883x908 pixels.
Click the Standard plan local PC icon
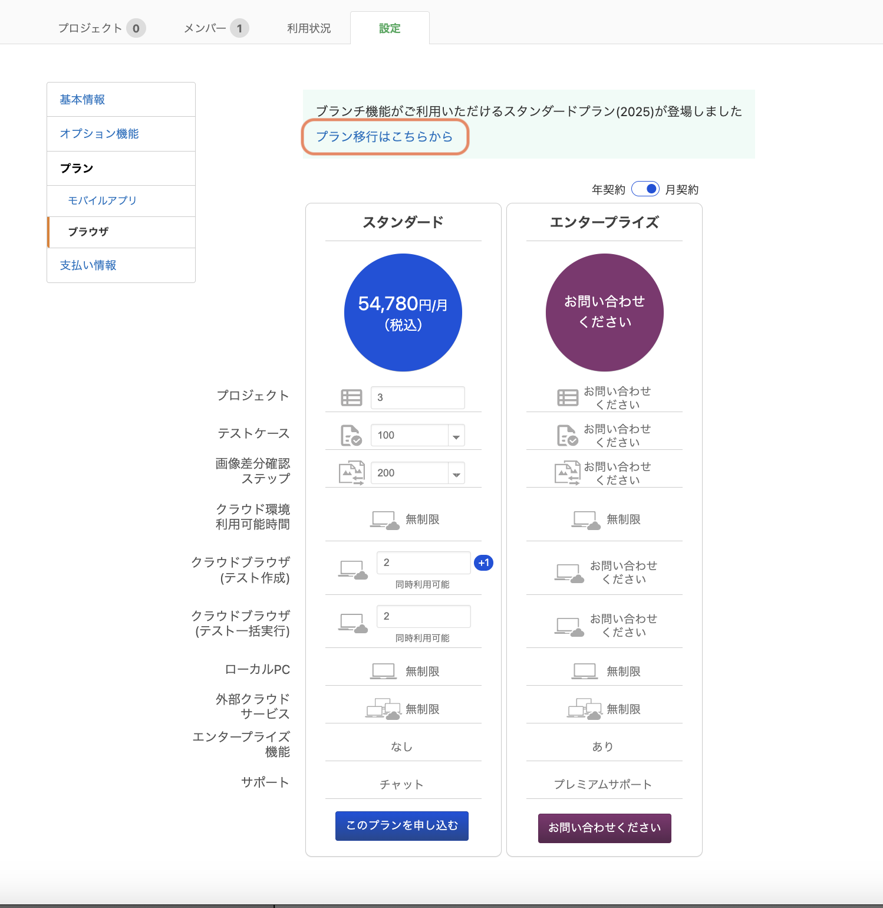click(383, 672)
